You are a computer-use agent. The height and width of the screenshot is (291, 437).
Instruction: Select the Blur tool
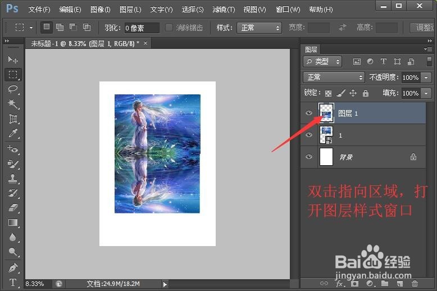tap(13, 237)
